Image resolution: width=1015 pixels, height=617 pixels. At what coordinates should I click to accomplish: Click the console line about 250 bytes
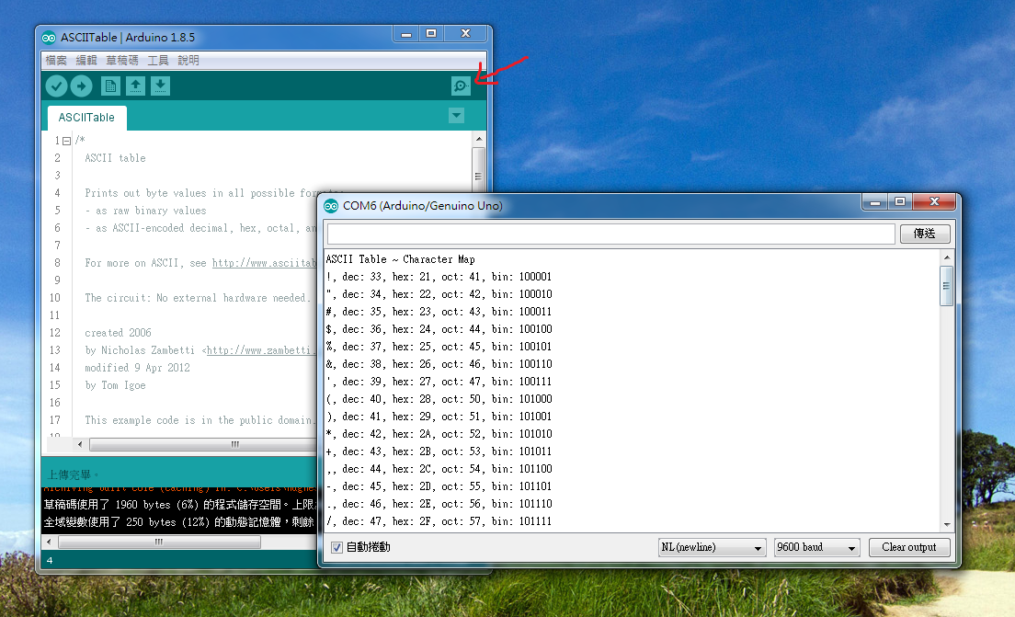[x=179, y=521]
